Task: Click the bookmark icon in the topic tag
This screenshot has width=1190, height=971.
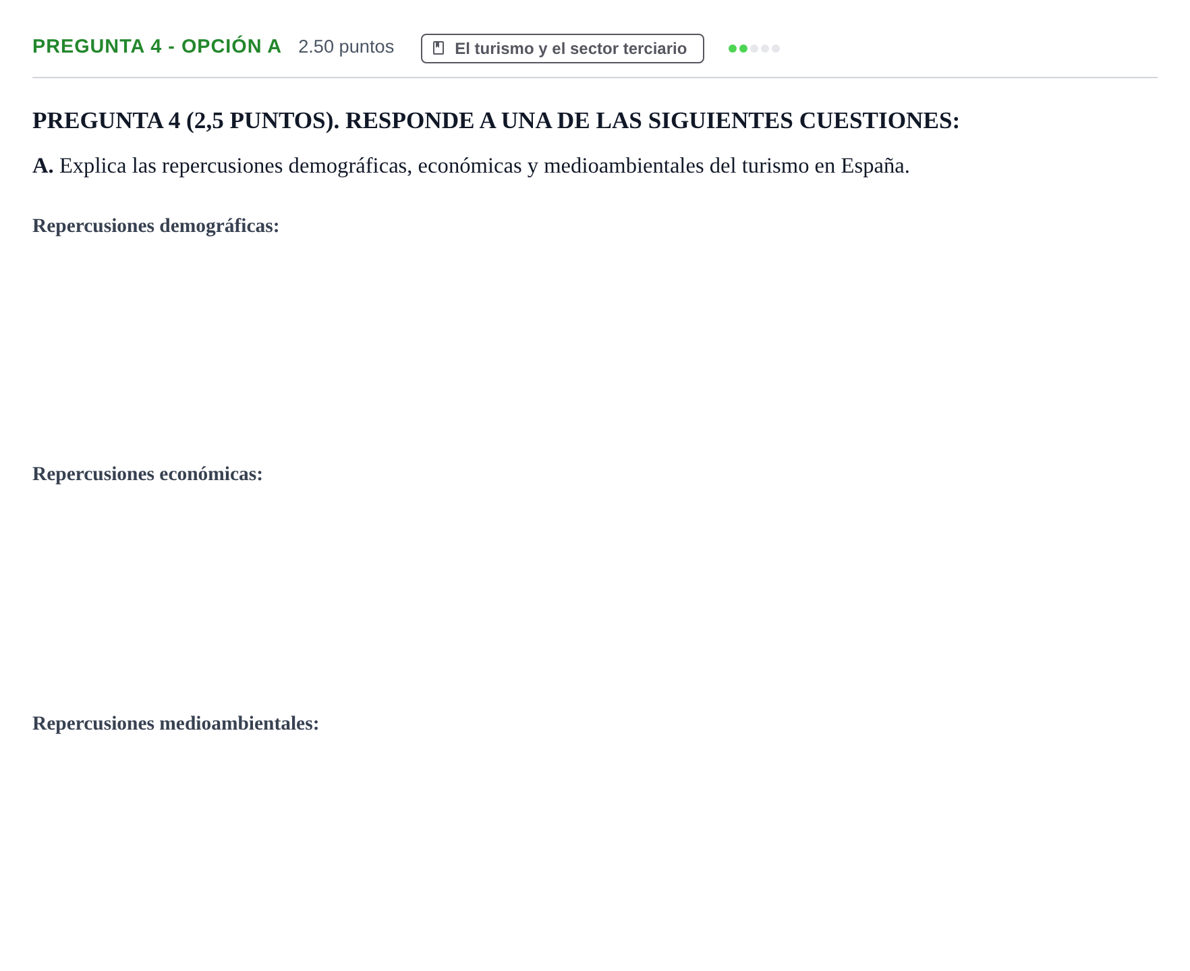Action: 438,49
